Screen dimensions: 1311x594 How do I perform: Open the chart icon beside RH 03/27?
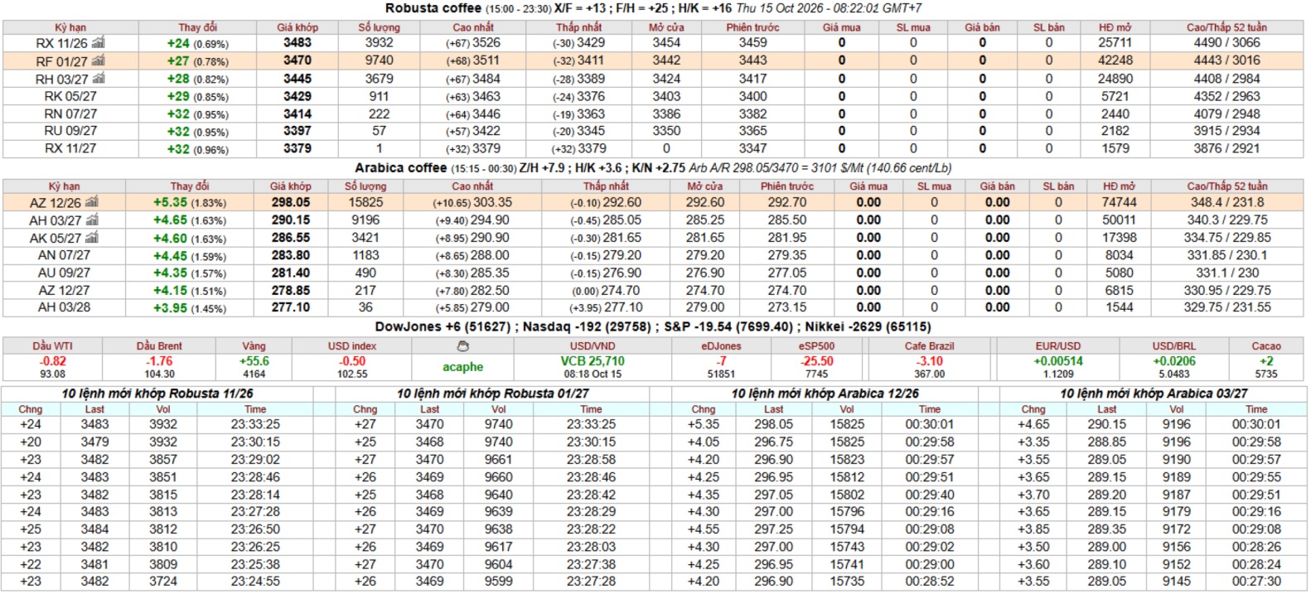98,78
